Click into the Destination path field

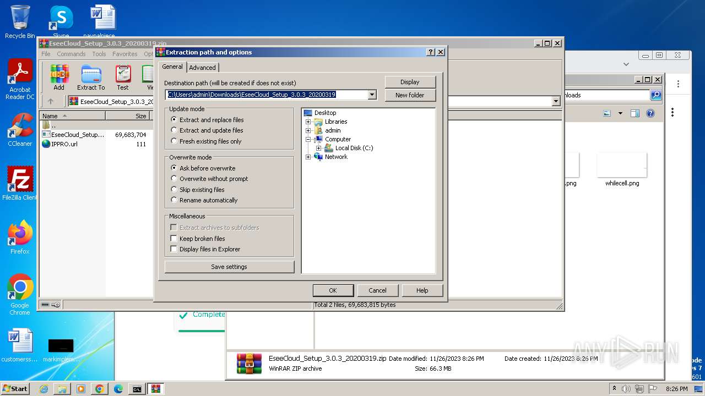(267, 95)
